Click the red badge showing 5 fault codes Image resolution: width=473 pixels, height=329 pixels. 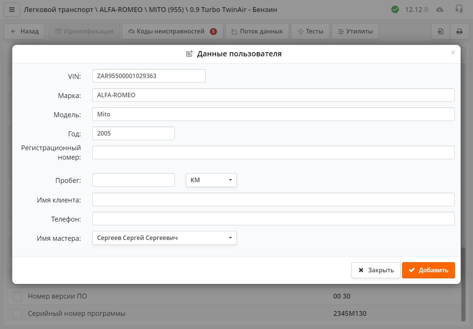click(214, 32)
